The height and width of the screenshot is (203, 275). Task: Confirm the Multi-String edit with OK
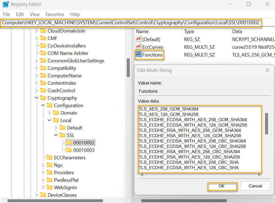(222, 186)
